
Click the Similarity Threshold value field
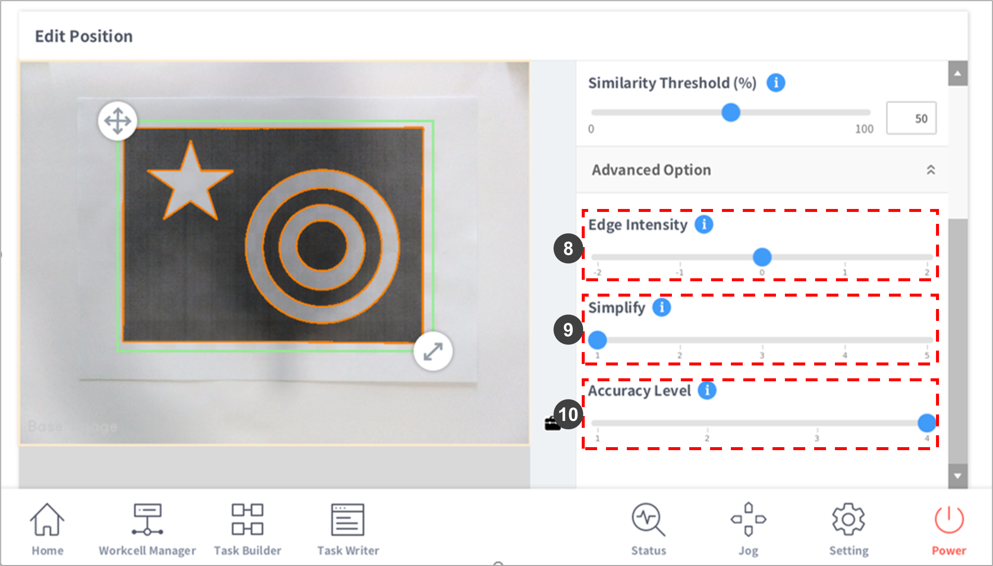tap(911, 118)
